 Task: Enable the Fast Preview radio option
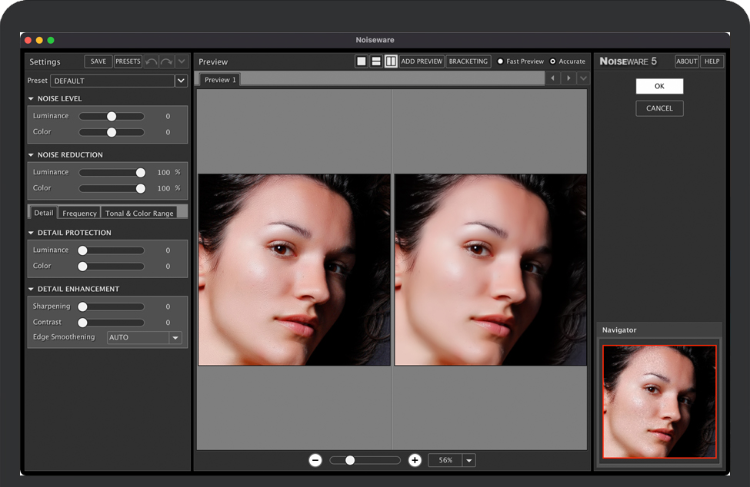pyautogui.click(x=501, y=61)
